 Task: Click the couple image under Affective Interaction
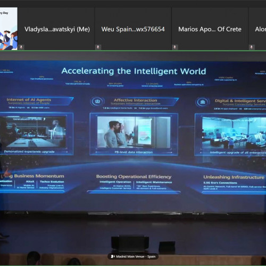pyautogui.click(x=134, y=132)
